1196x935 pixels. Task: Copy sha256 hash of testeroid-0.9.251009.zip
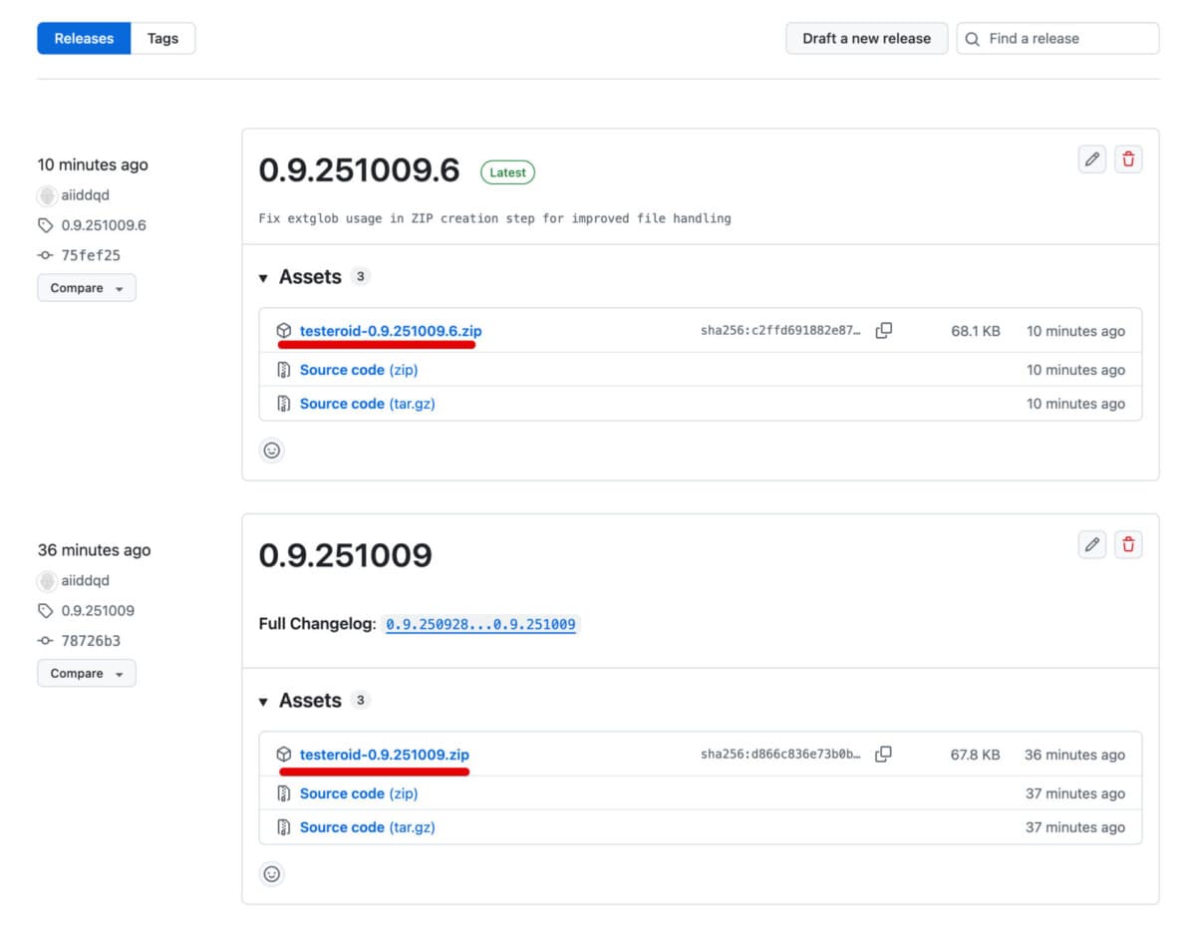pos(883,755)
